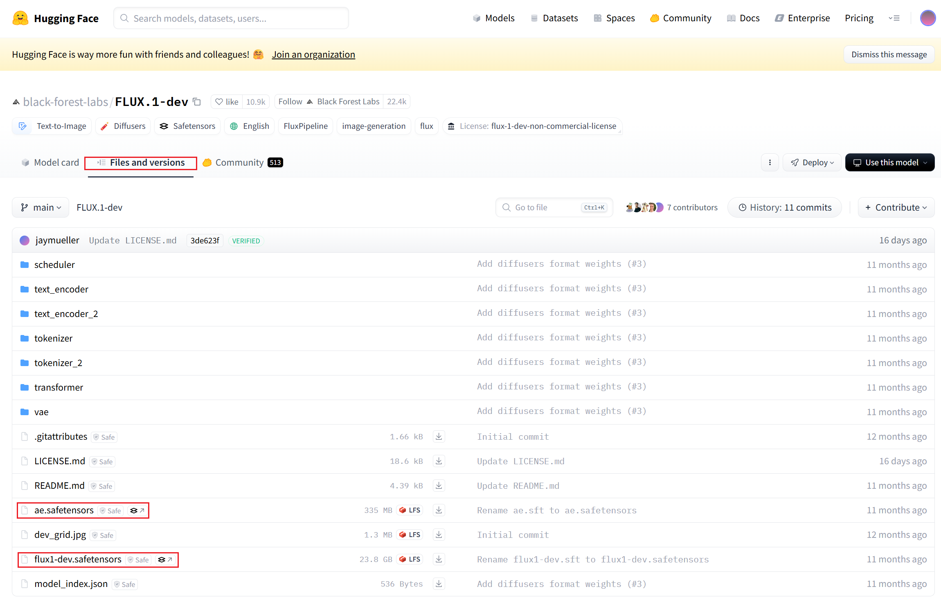Follow Black Forest Labs
This screenshot has width=941, height=607.
point(329,101)
